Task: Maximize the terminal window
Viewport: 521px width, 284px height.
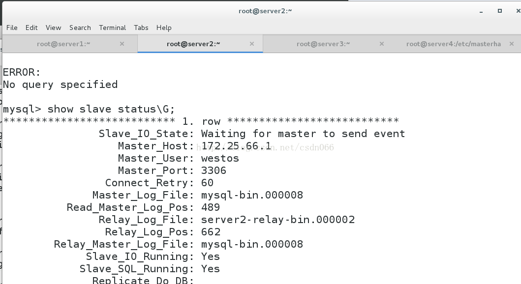Action: 500,11
